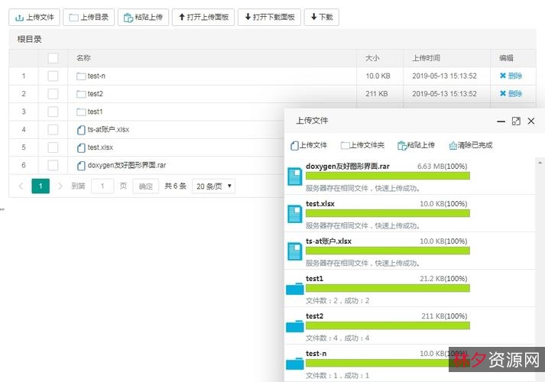The width and height of the screenshot is (545, 382).
Task: Close the 上传文件 panel
Action: [x=531, y=121]
